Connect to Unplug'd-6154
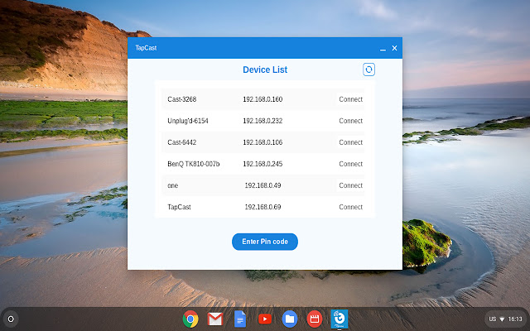This screenshot has height=331, width=530. (350, 121)
